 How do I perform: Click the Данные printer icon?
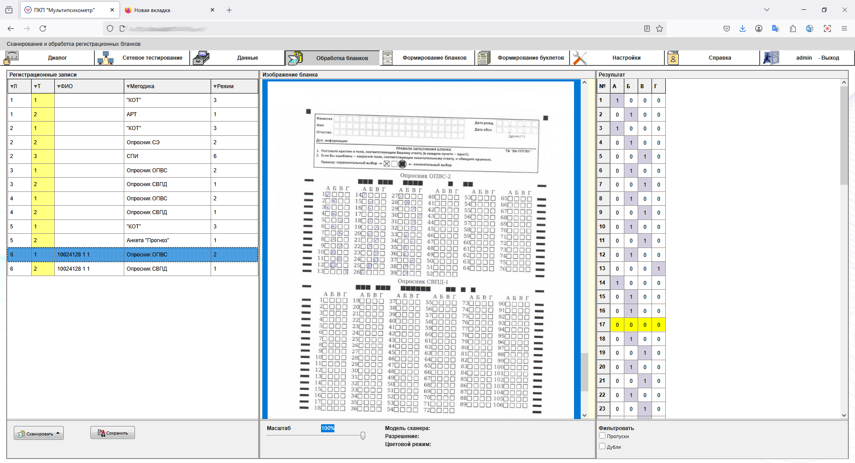[x=201, y=58]
